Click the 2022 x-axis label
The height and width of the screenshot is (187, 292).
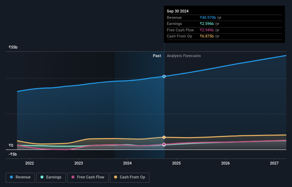click(x=30, y=163)
